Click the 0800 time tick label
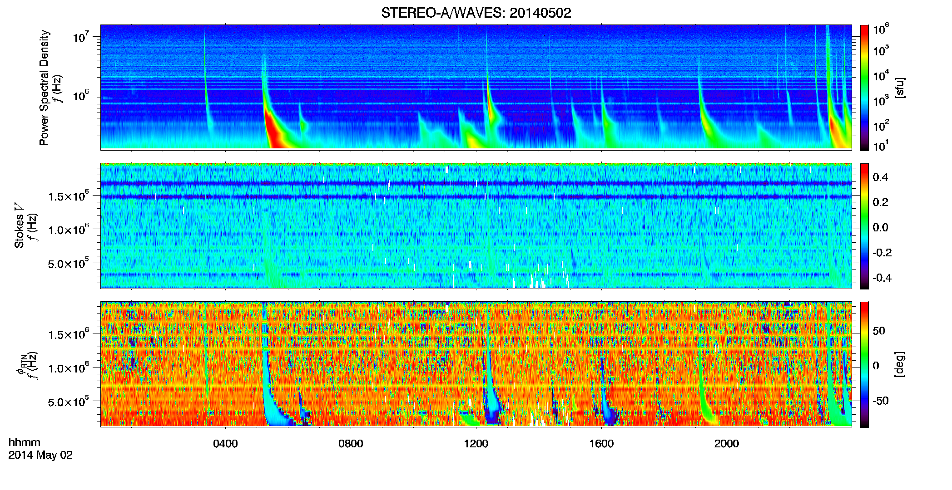 pyautogui.click(x=351, y=444)
